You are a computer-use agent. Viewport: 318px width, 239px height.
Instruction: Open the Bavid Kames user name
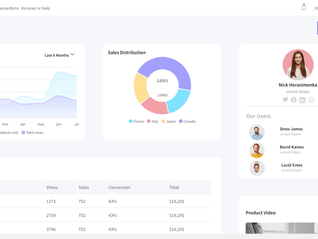click(292, 147)
